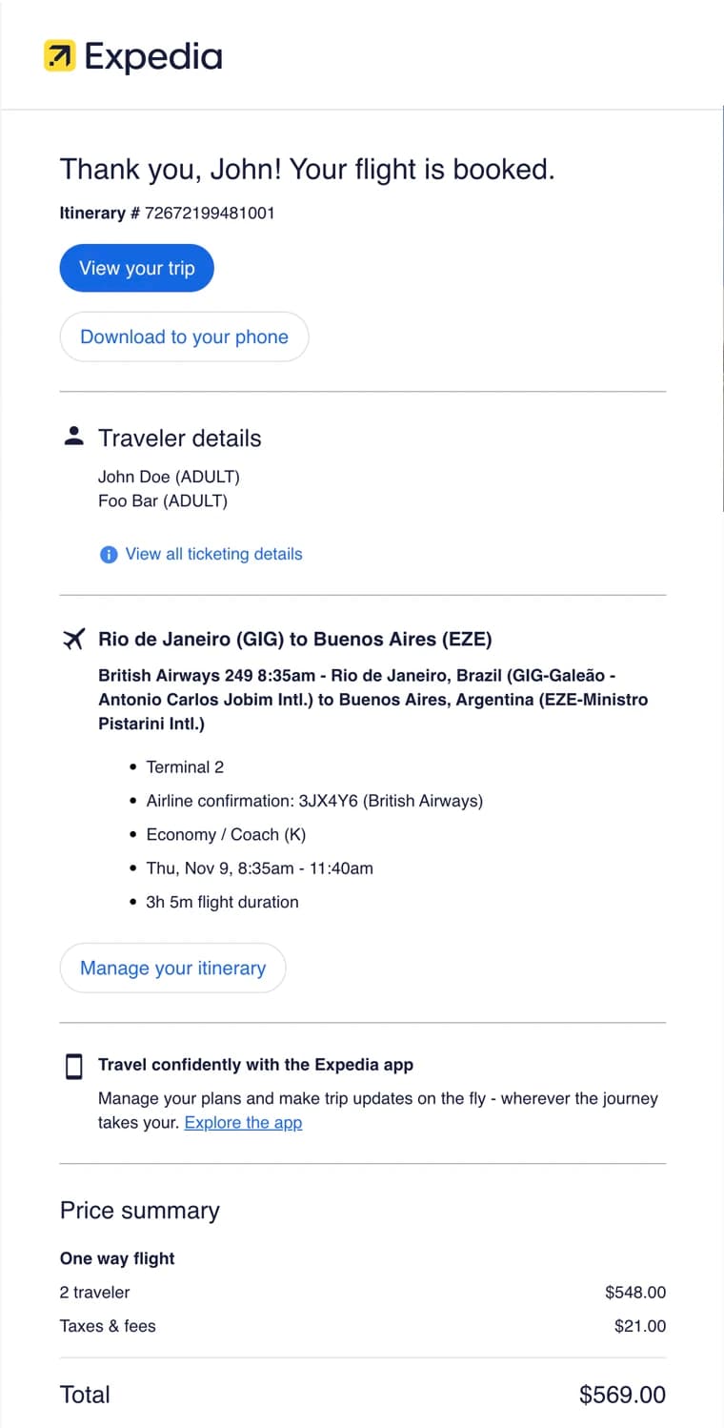Screen dimensions: 724x1428
Task: Select the person icon beside Traveler details
Action: click(x=73, y=436)
